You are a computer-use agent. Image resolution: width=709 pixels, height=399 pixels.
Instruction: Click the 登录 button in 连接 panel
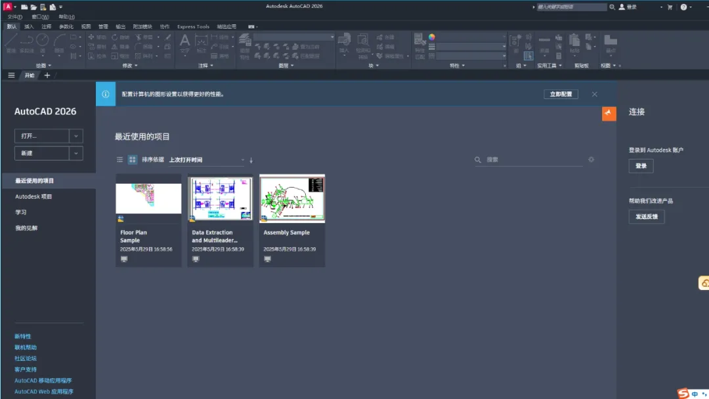(641, 166)
